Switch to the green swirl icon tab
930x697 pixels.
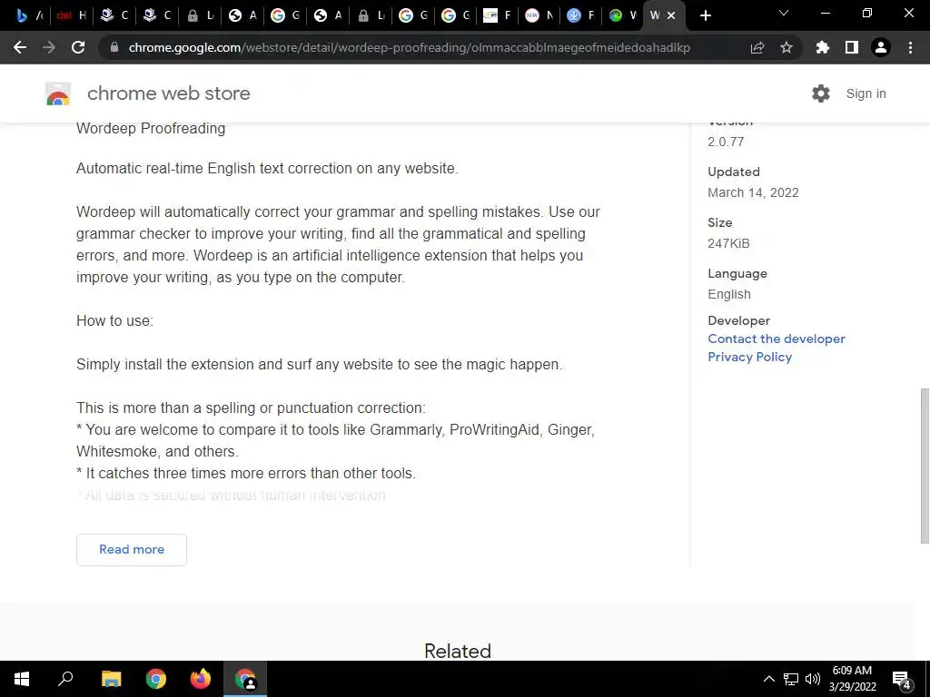pyautogui.click(x=623, y=16)
